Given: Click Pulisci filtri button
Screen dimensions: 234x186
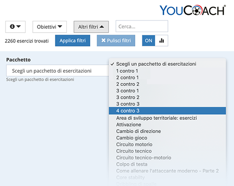Looking at the screenshot, I should pyautogui.click(x=116, y=41).
